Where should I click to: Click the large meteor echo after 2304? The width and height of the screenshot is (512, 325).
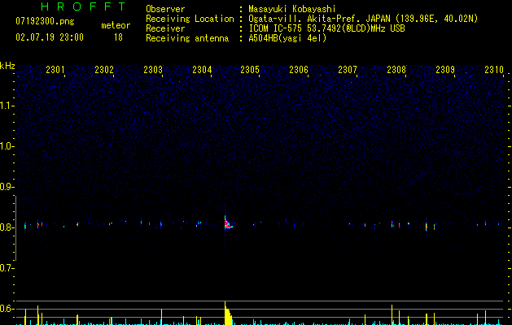[x=228, y=223]
